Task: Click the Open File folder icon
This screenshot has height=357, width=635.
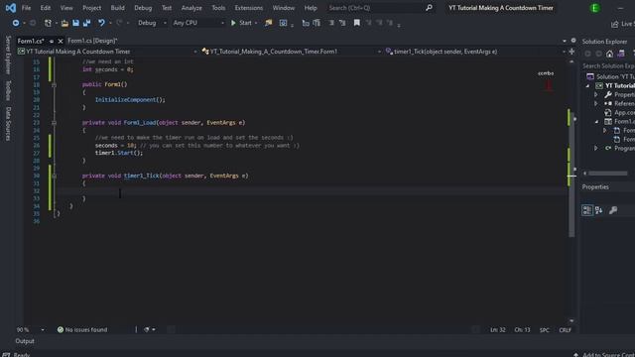Action: (64, 23)
